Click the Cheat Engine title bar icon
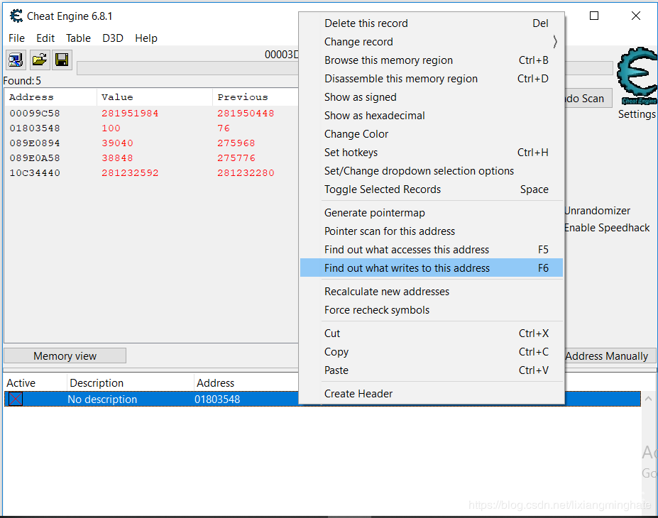658x518 pixels. (16, 16)
